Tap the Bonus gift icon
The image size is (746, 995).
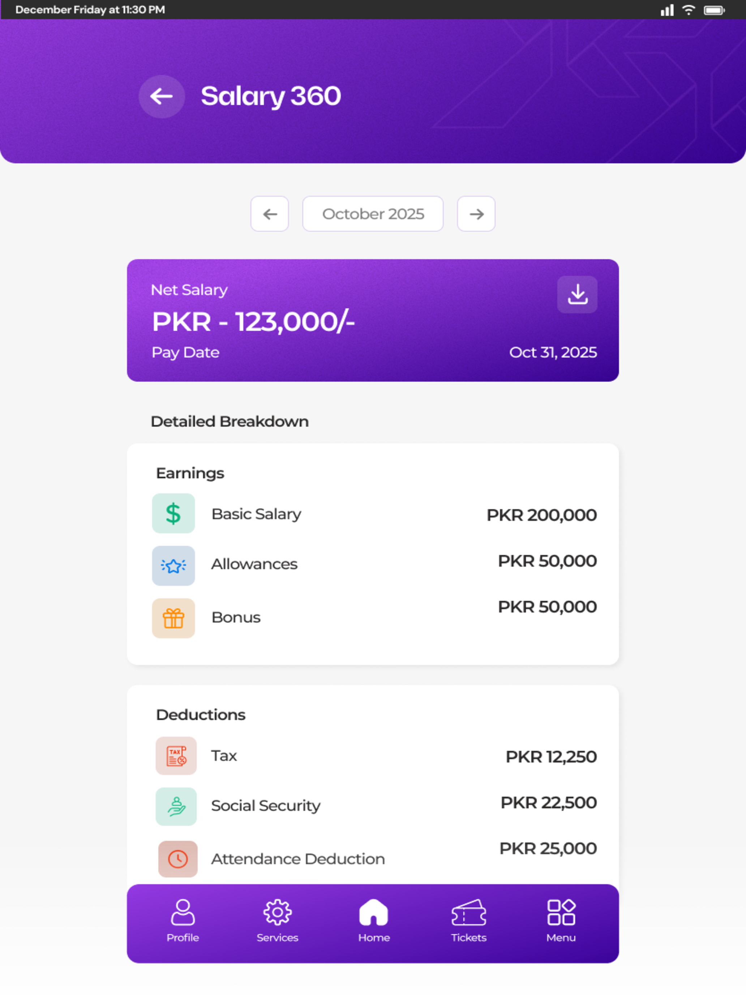[x=173, y=618]
